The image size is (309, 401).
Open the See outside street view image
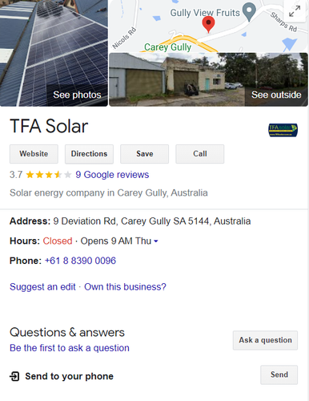point(208,79)
